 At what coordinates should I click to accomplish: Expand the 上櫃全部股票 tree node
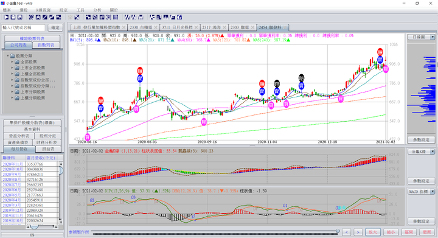tap(12, 74)
